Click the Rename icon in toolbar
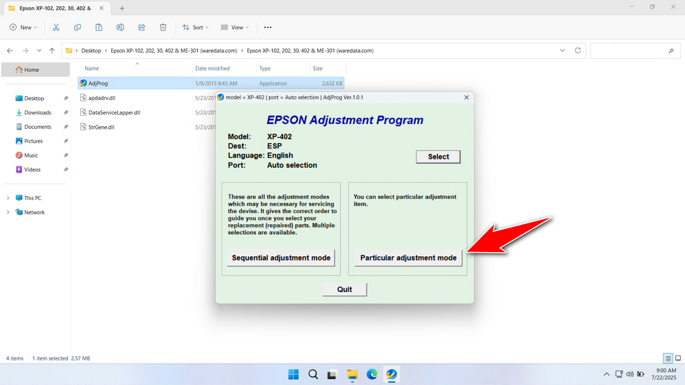The height and width of the screenshot is (385, 685). click(x=120, y=27)
